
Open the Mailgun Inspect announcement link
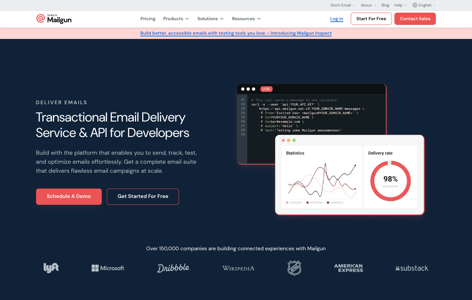(x=236, y=33)
